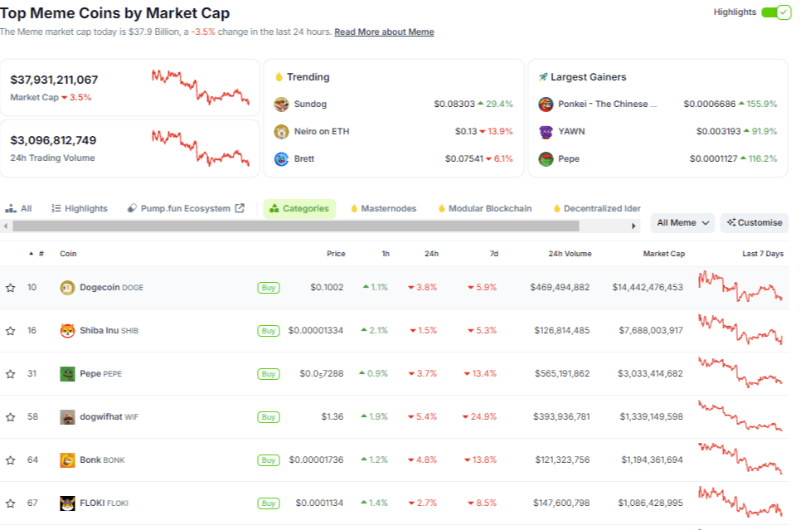Add FLOKI to favorites with star

point(10,503)
